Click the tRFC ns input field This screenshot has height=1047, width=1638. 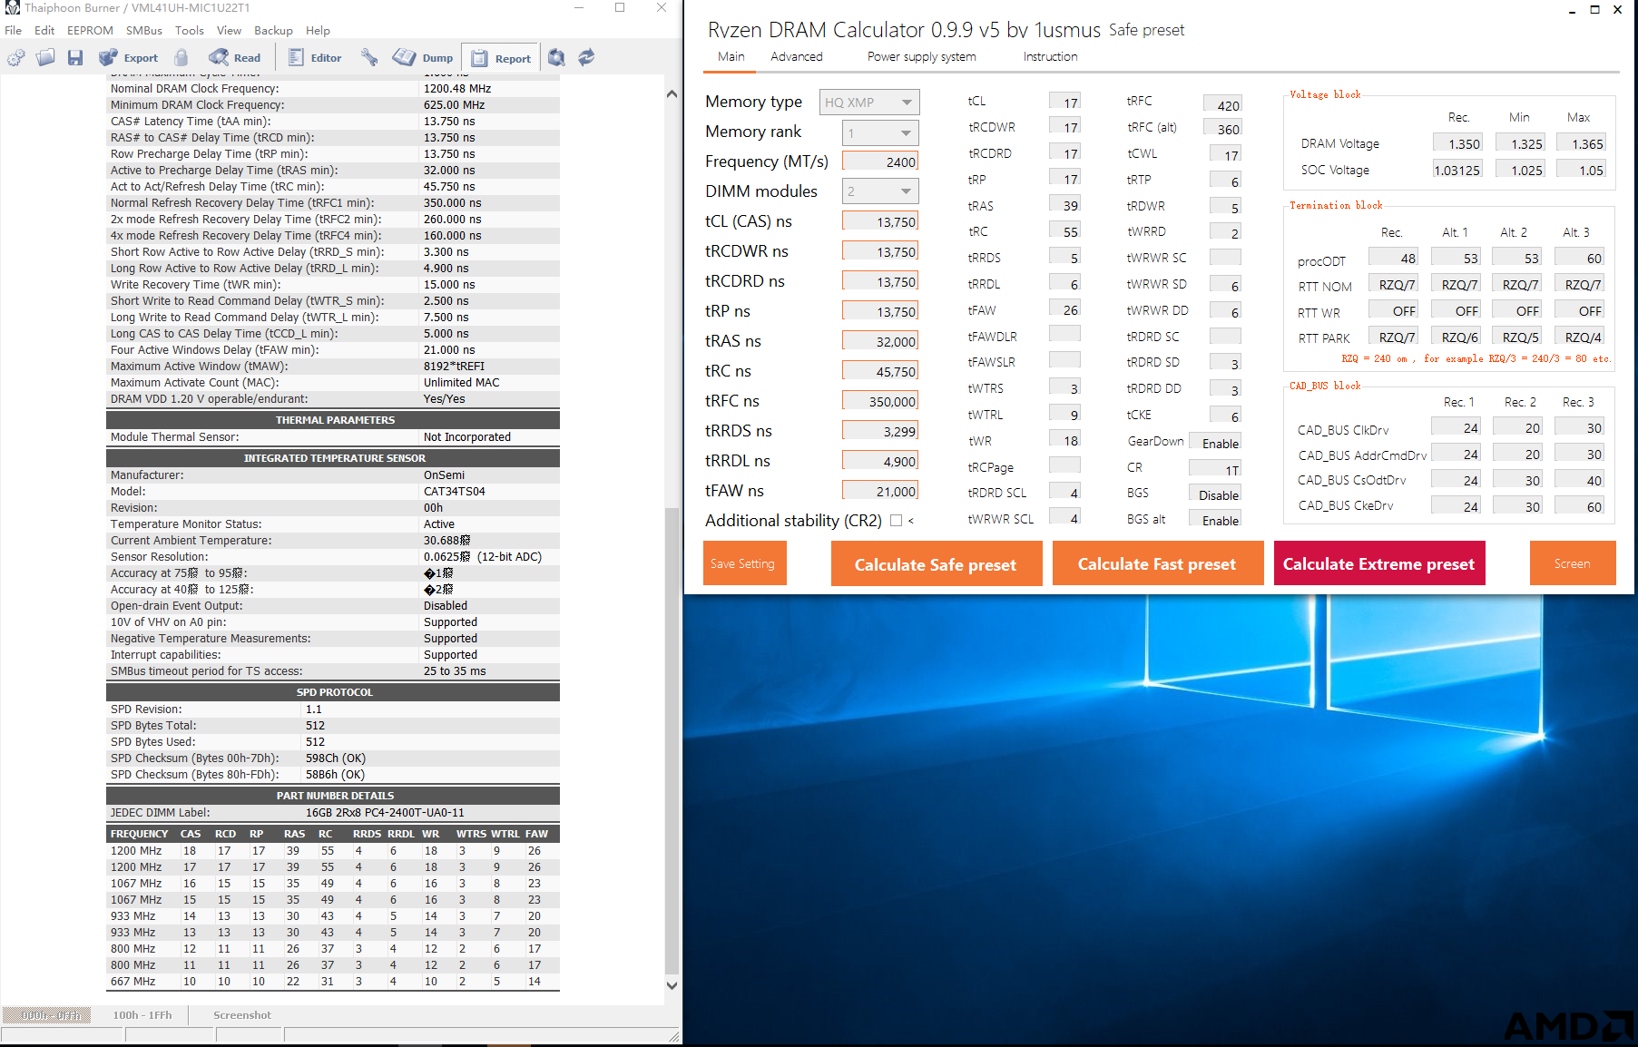pos(880,401)
